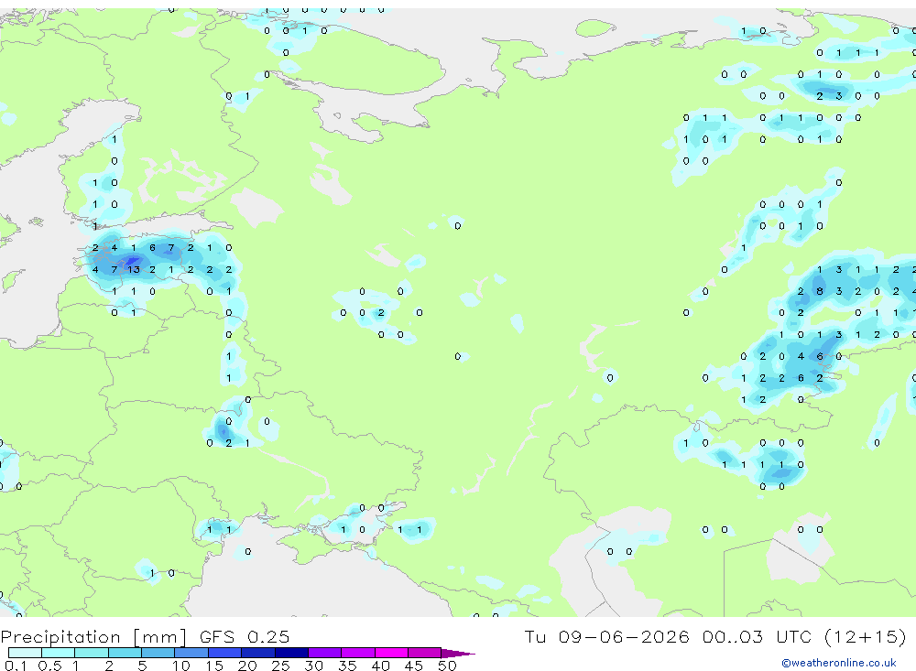The width and height of the screenshot is (916, 671).
Task: Click legend swatch between 1 and 2
Action: (91, 653)
